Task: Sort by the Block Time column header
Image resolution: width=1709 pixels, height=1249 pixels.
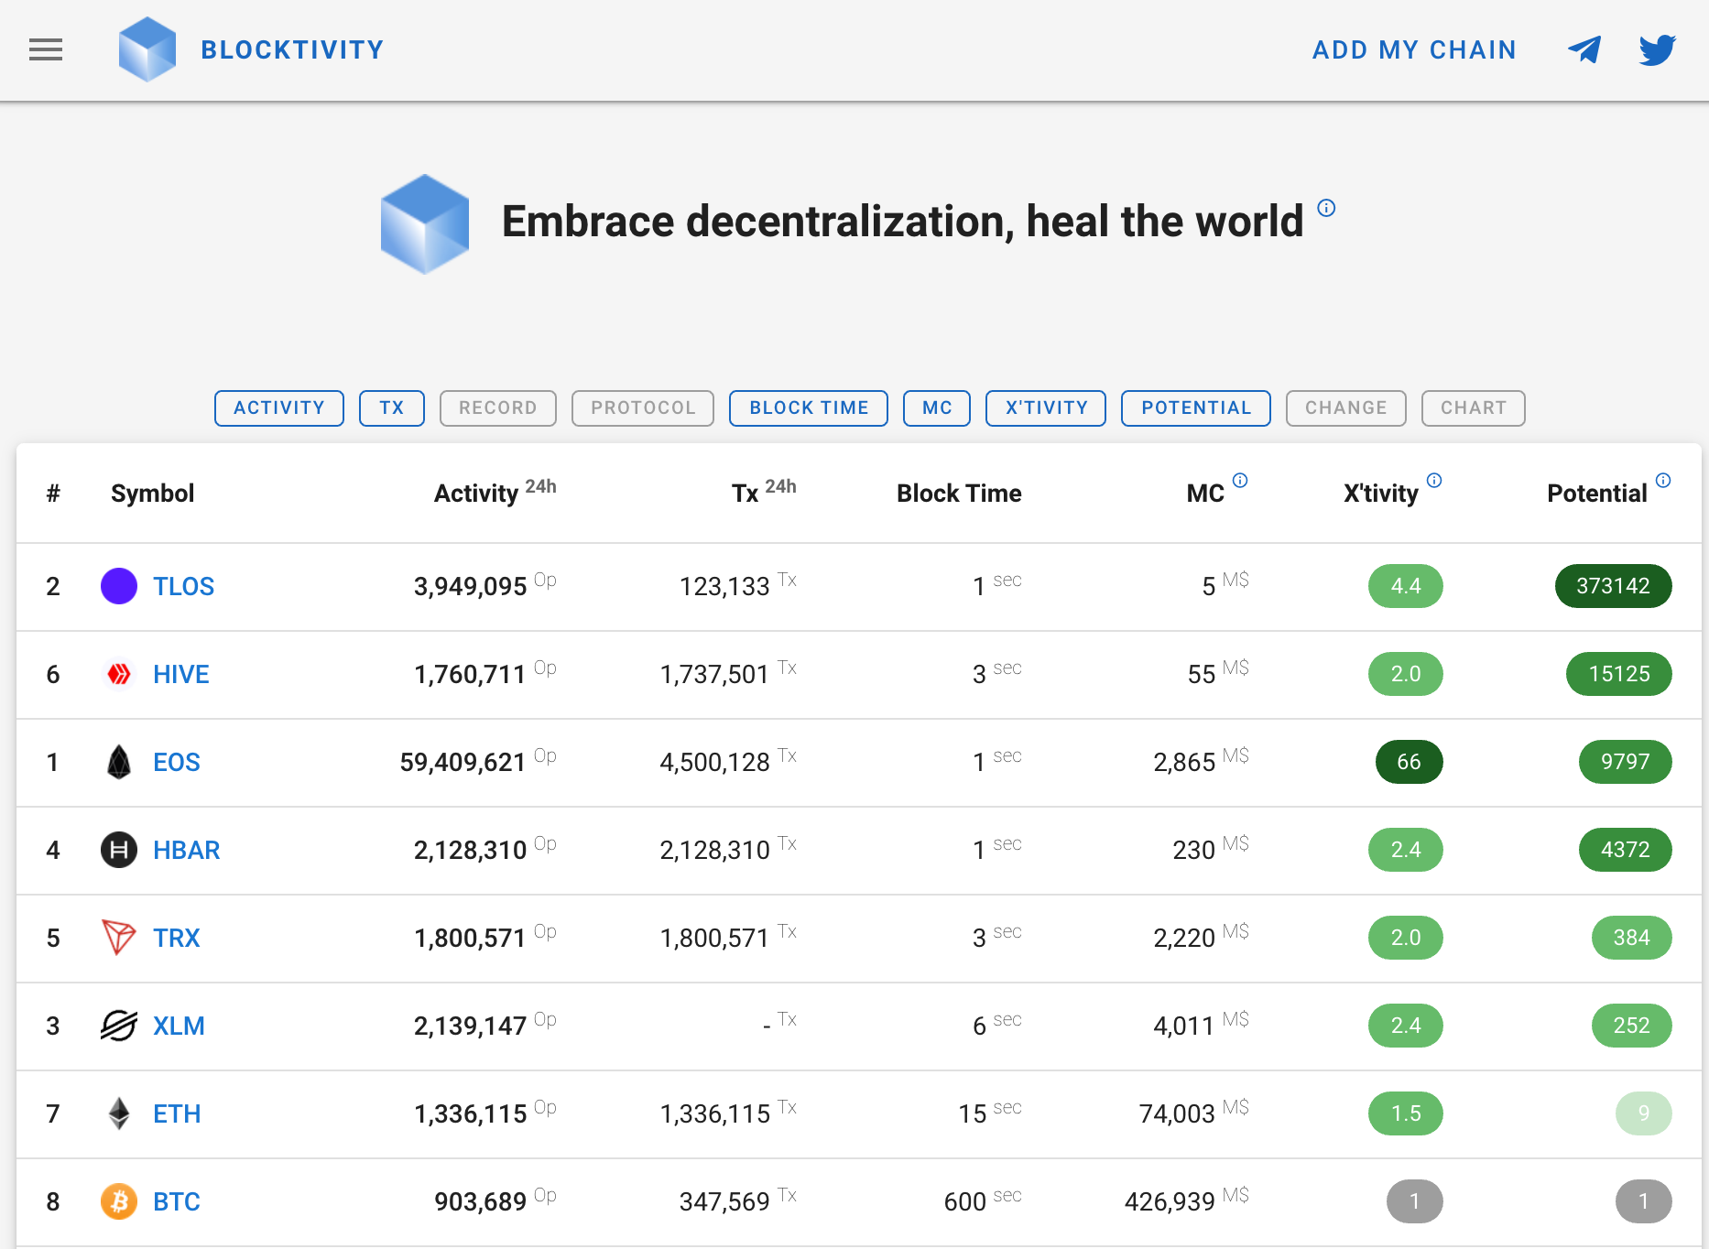Action: tap(959, 494)
